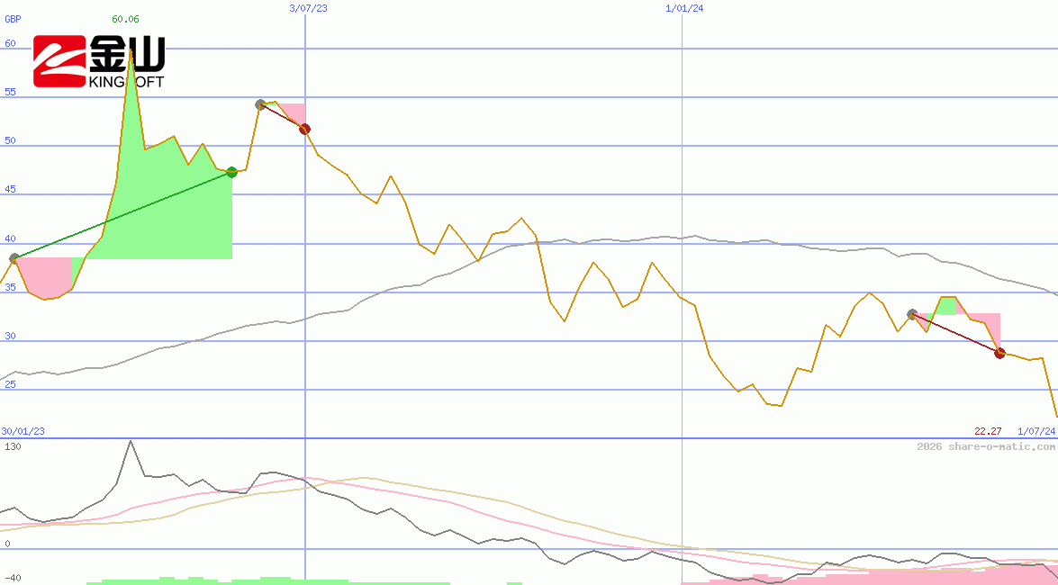Screen dimensions: 1058x585
Task: Open the share-o-matic.com watermark link
Action: click(986, 446)
